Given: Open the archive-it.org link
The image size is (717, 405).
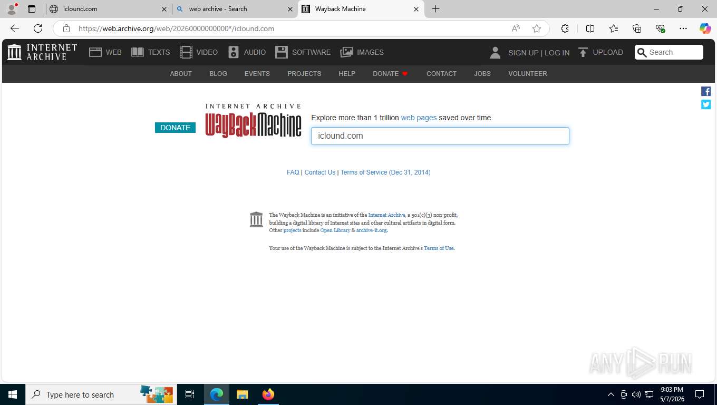Looking at the screenshot, I should tap(372, 230).
